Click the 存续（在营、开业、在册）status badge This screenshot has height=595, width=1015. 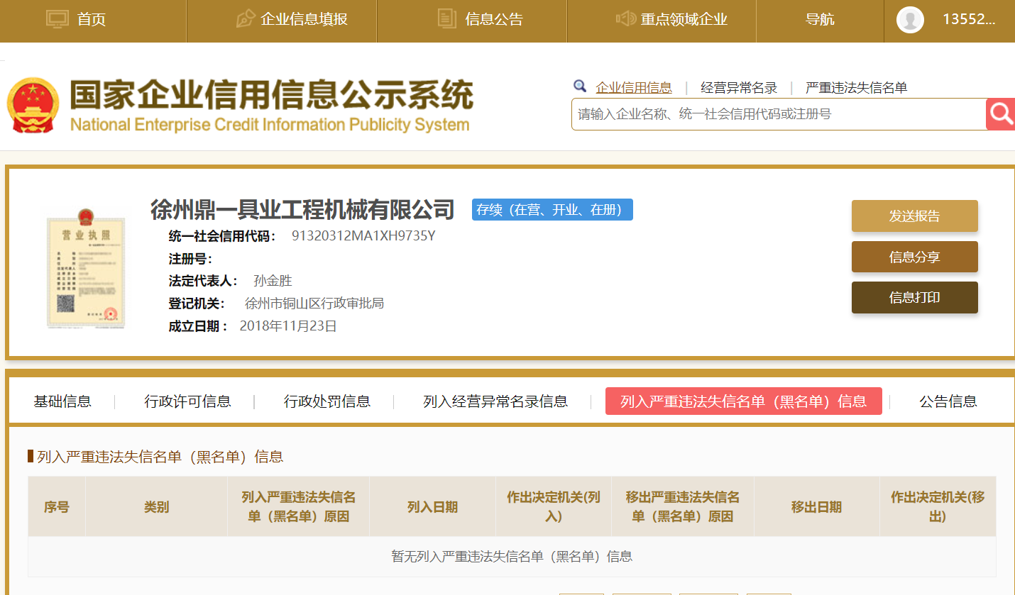coord(552,209)
